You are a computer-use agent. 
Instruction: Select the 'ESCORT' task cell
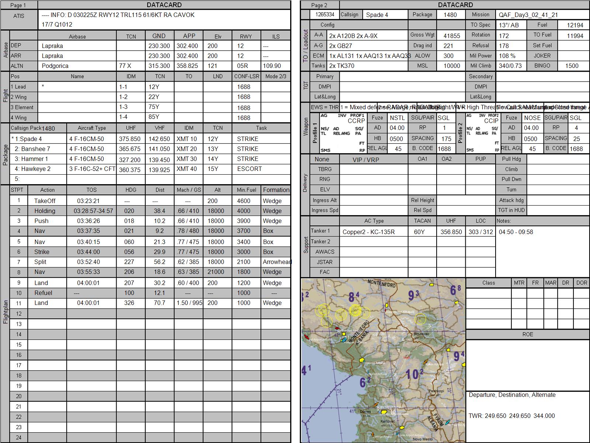pos(261,169)
